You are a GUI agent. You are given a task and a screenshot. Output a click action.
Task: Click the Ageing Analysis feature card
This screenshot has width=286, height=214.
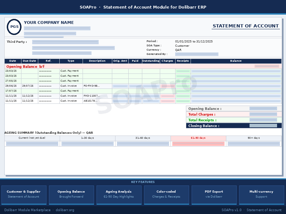119,195
